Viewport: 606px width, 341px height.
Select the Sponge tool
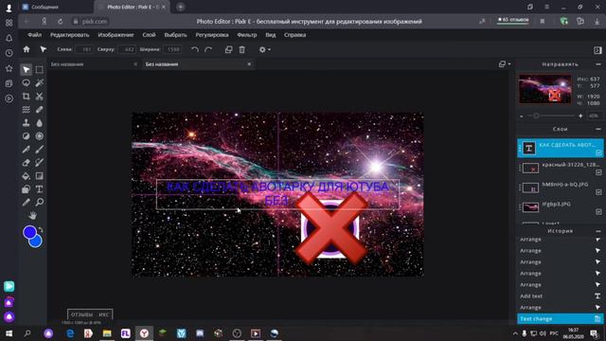[x=40, y=136]
